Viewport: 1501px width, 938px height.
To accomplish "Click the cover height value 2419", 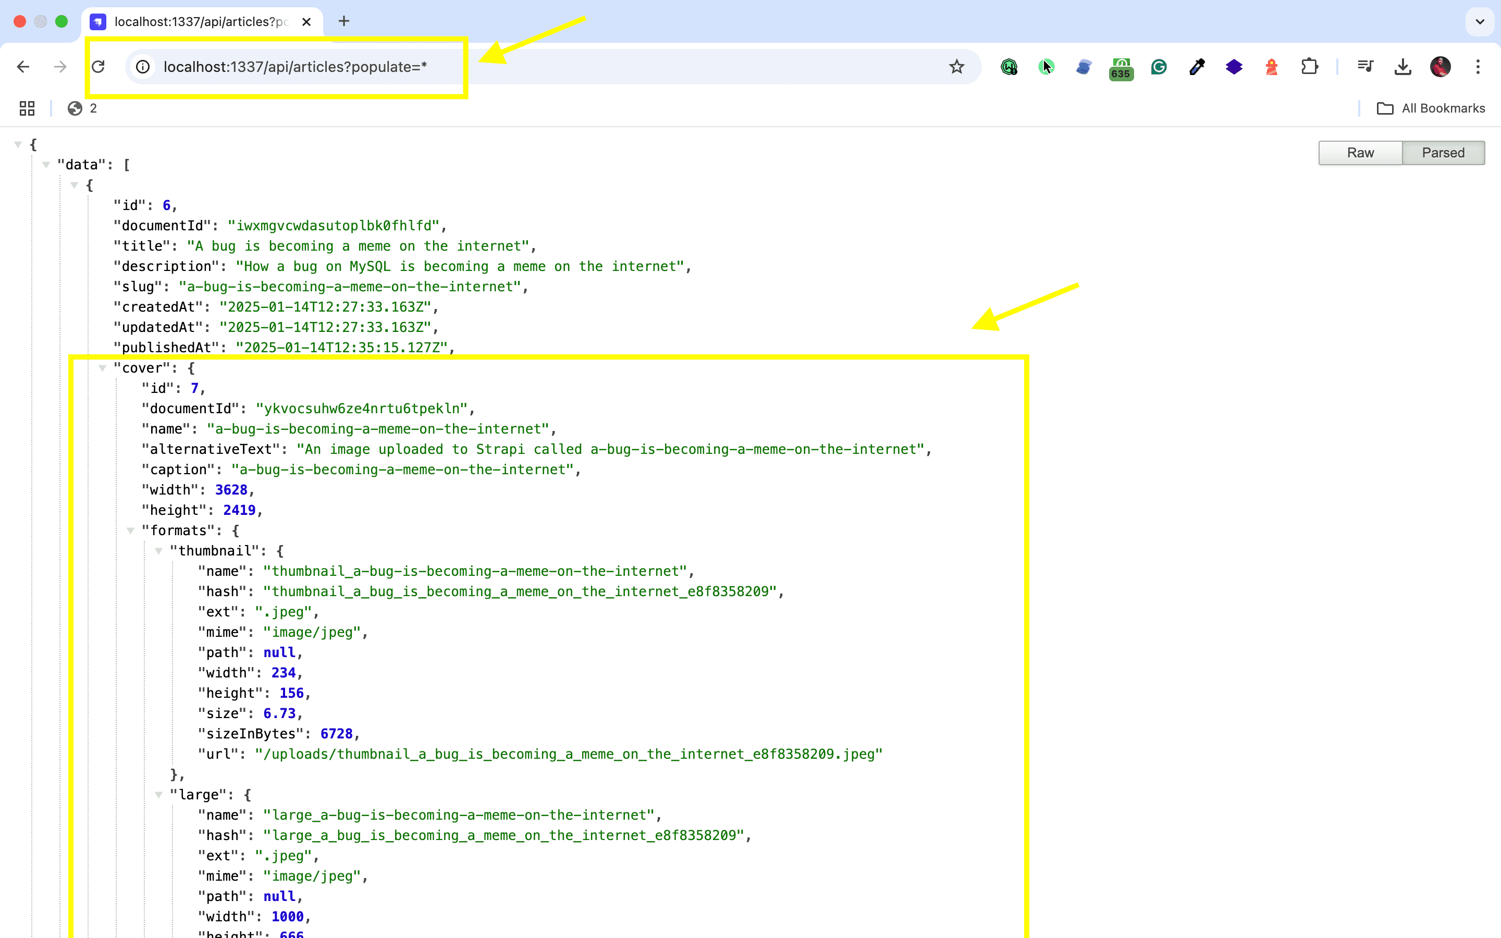I will pyautogui.click(x=239, y=510).
